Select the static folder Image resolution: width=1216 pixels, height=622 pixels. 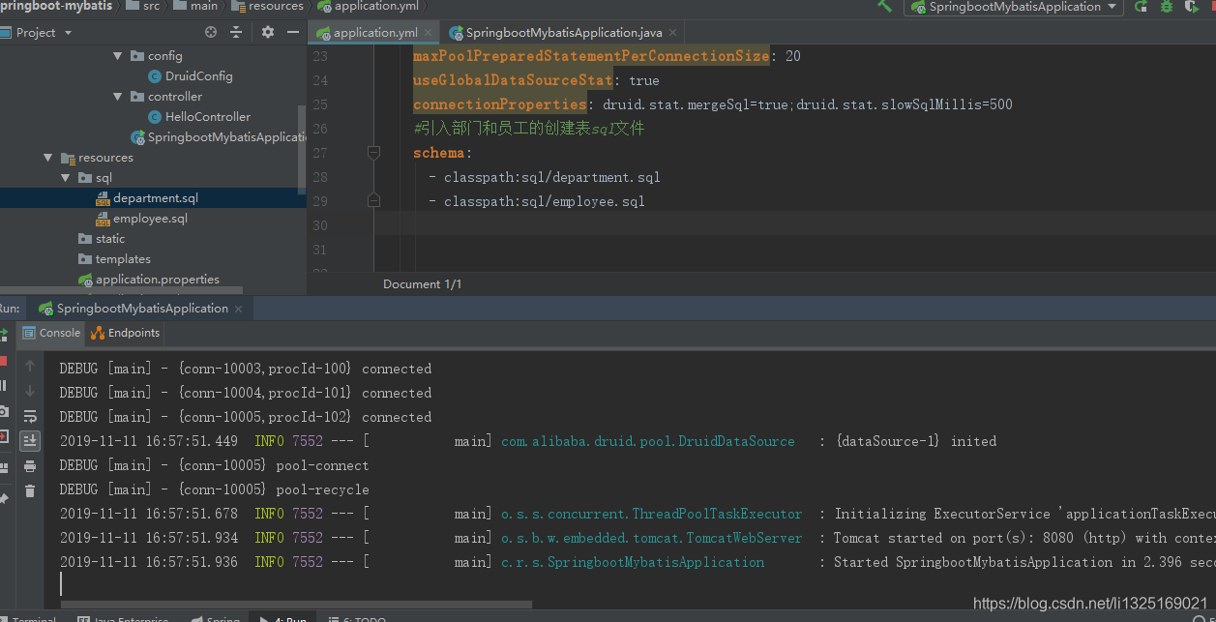102,239
